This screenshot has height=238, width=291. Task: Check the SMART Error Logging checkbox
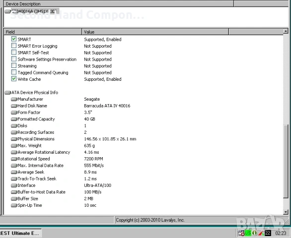pos(14,46)
